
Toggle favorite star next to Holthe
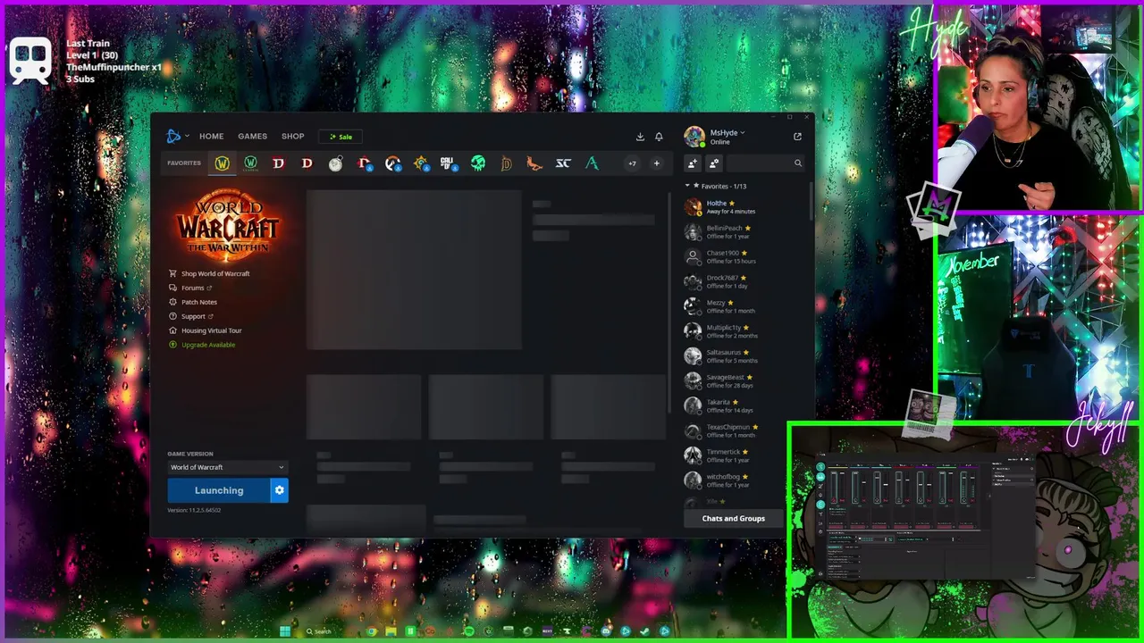(732, 204)
